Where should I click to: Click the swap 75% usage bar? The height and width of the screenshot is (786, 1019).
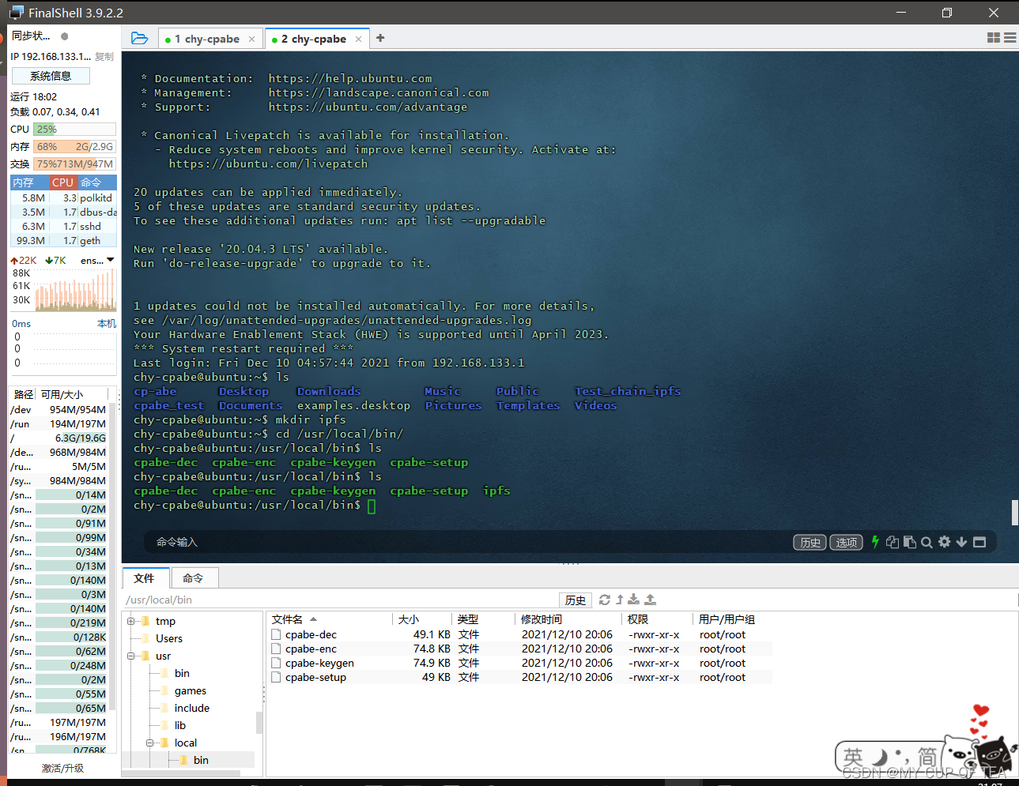click(x=74, y=164)
